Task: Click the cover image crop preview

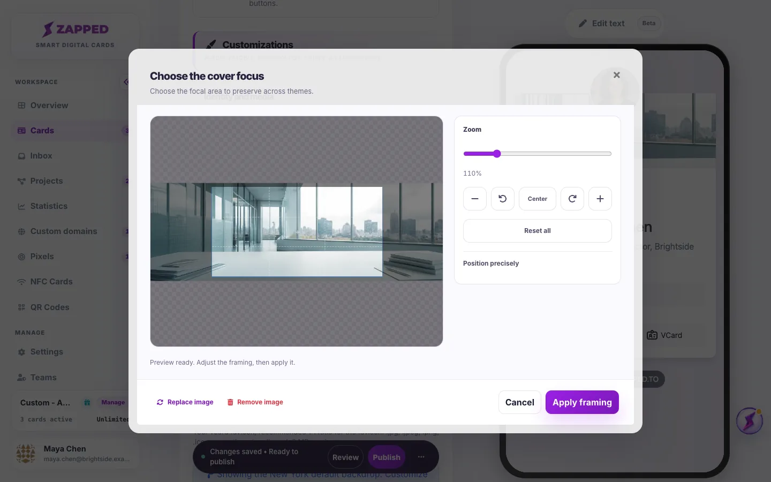Action: point(297,231)
